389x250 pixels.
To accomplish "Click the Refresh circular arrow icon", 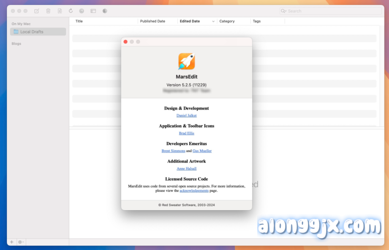I will [71, 11].
